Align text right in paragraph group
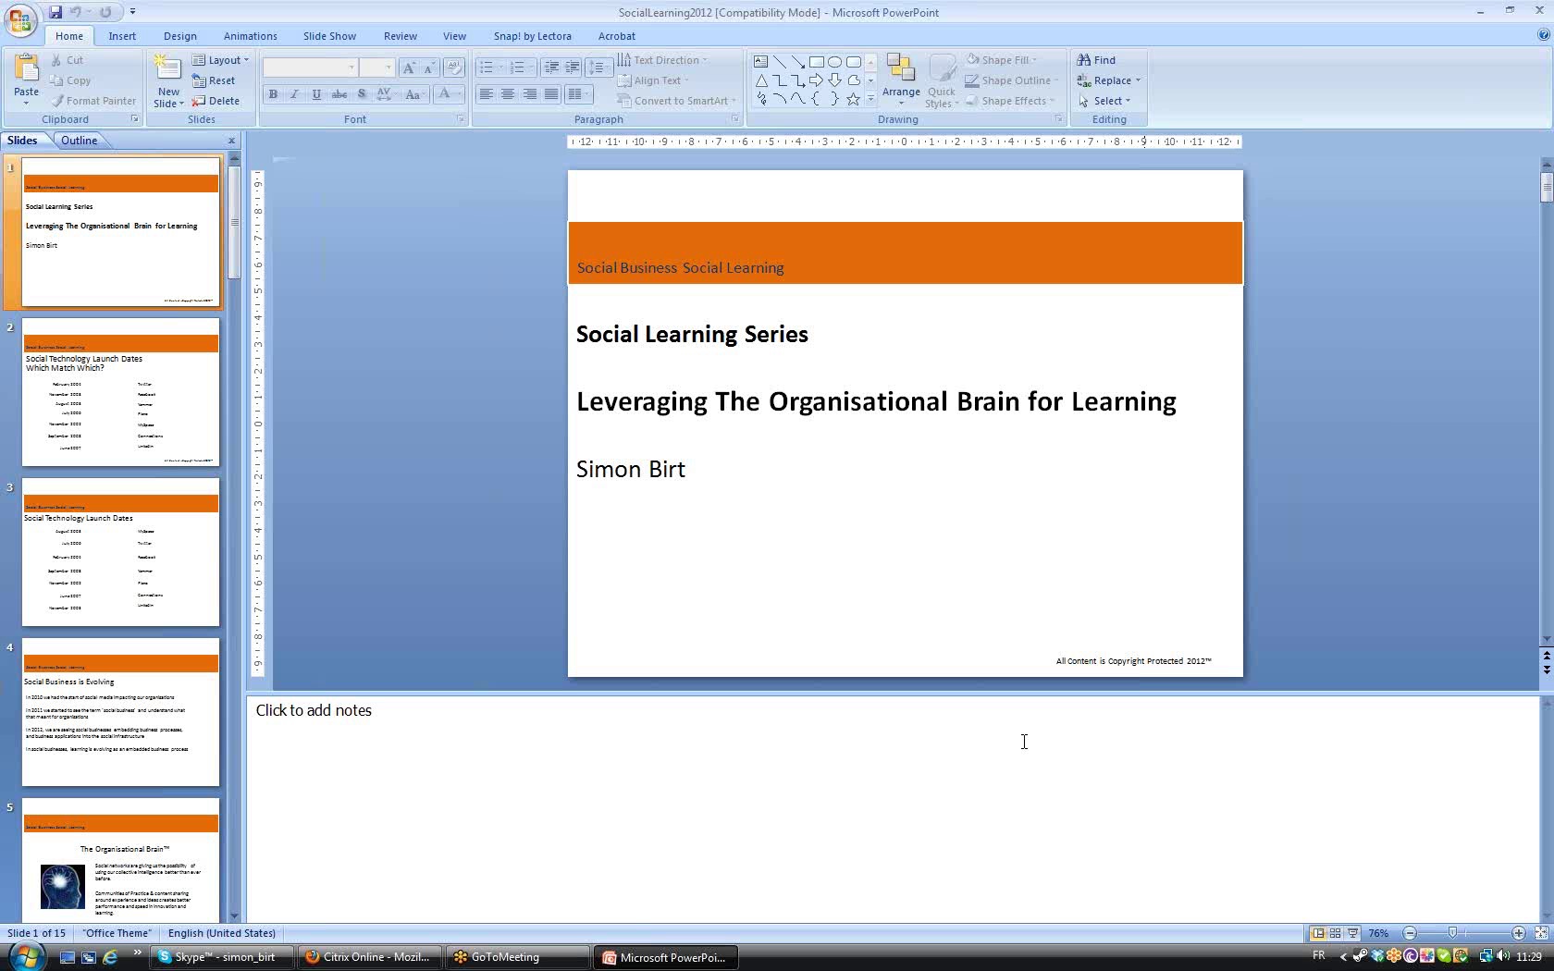Viewport: 1554px width, 971px height. (530, 94)
